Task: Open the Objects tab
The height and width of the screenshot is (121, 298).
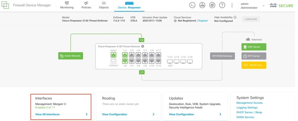Action: 104,5
